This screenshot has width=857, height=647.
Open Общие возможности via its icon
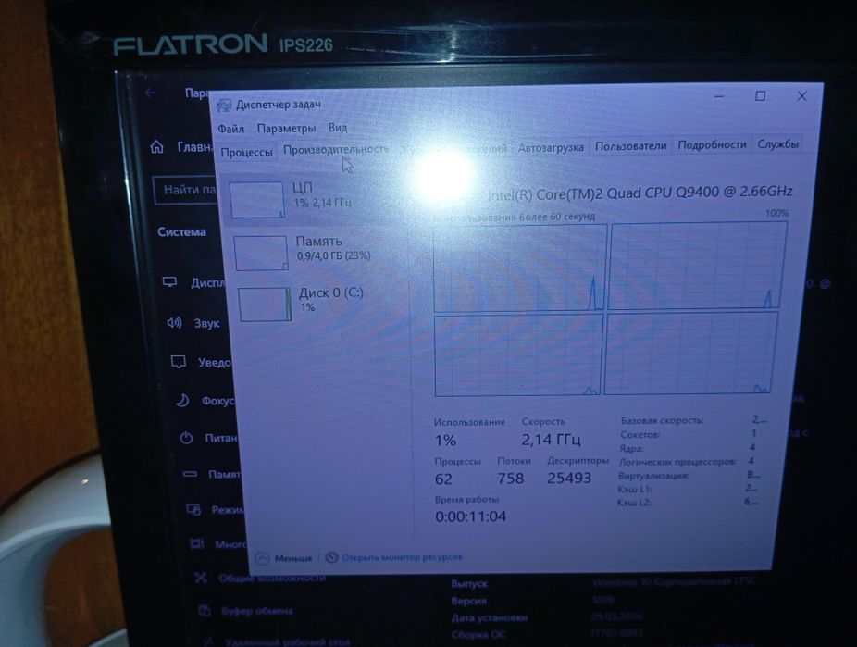point(201,578)
